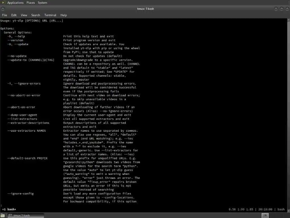Click the '-h, --help' option text
This screenshot has width=290, height=218.
click(16, 36)
